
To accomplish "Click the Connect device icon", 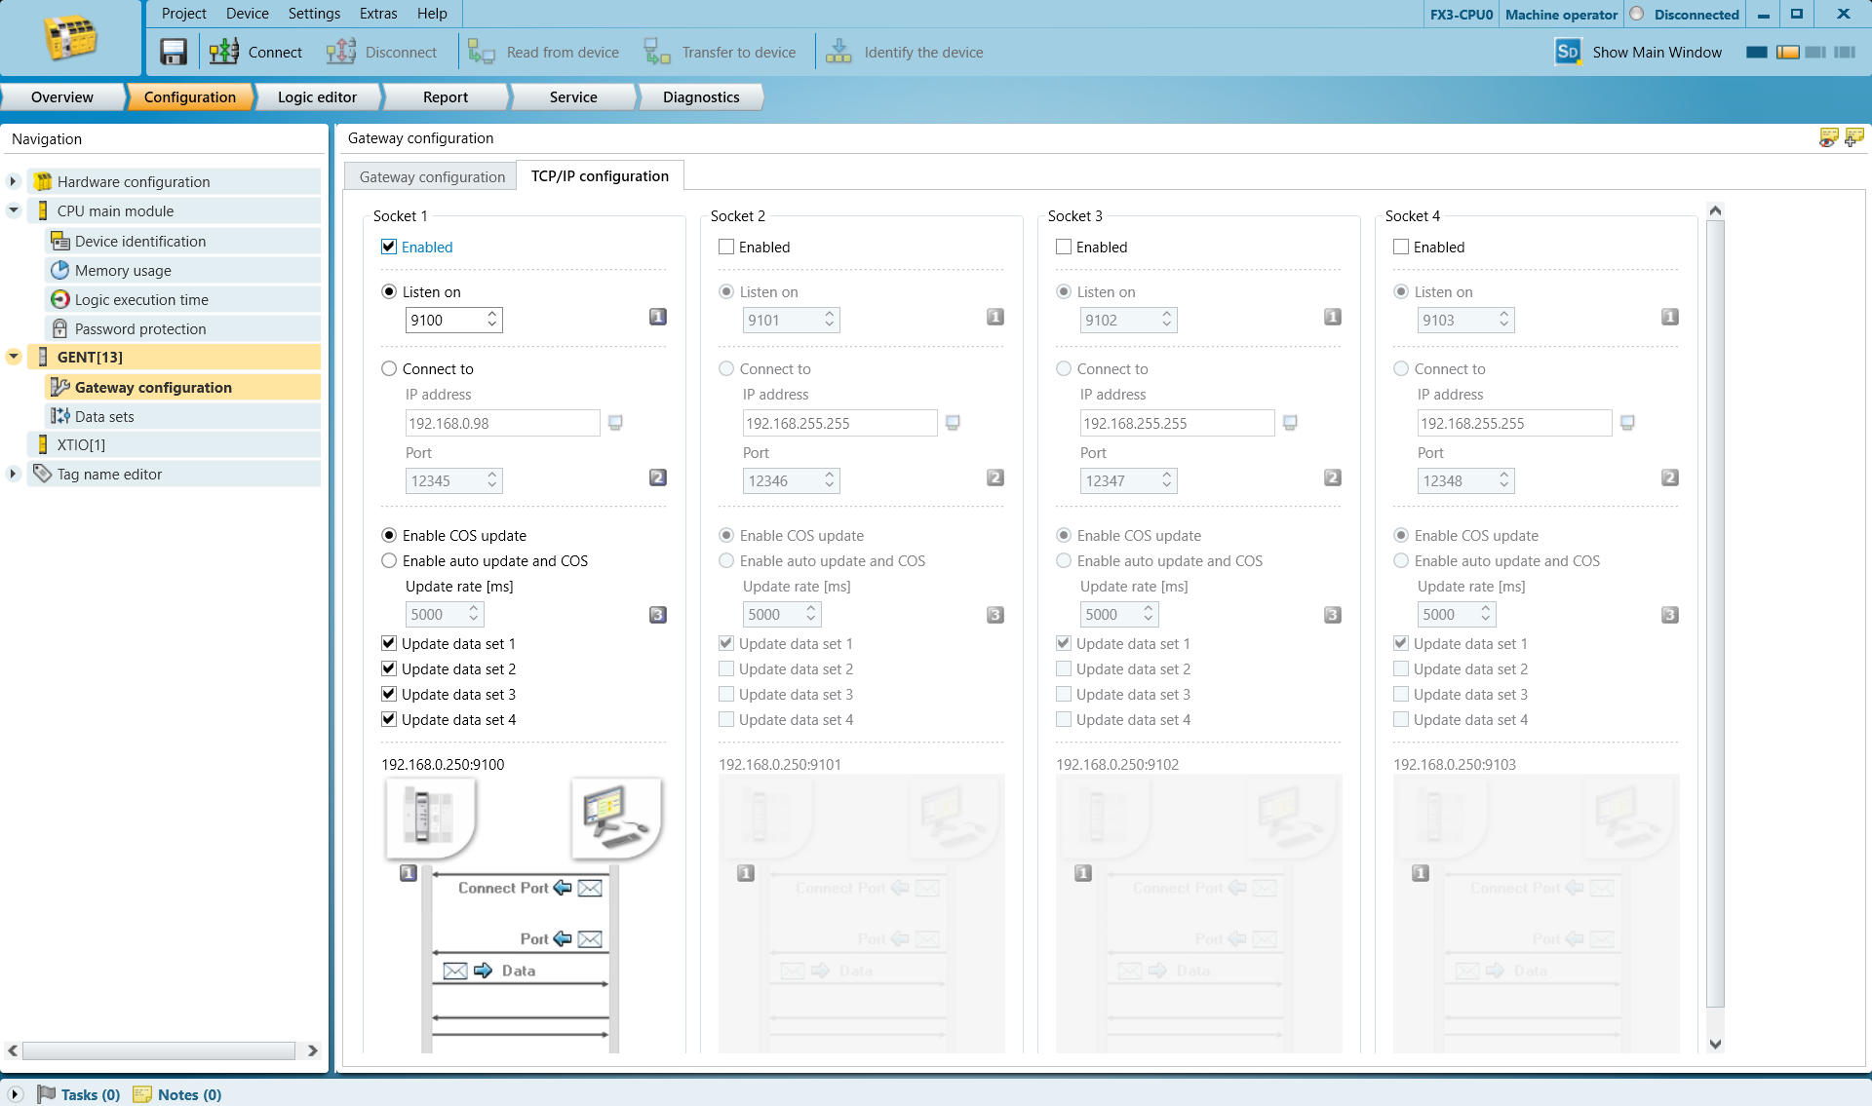I will pyautogui.click(x=224, y=52).
